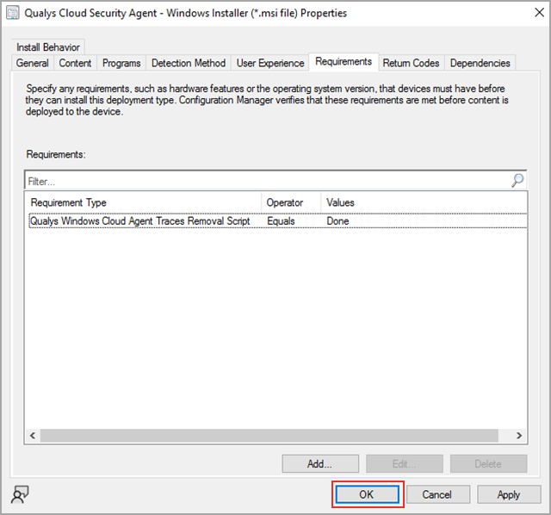Viewport: 551px width, 515px height.
Task: Click the Apply button
Action: pos(509,494)
